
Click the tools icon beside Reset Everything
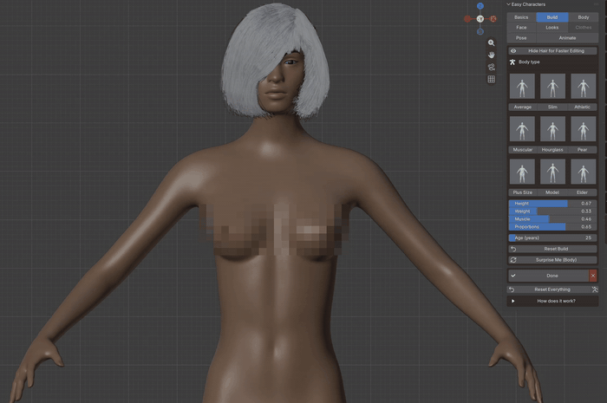[x=595, y=289]
